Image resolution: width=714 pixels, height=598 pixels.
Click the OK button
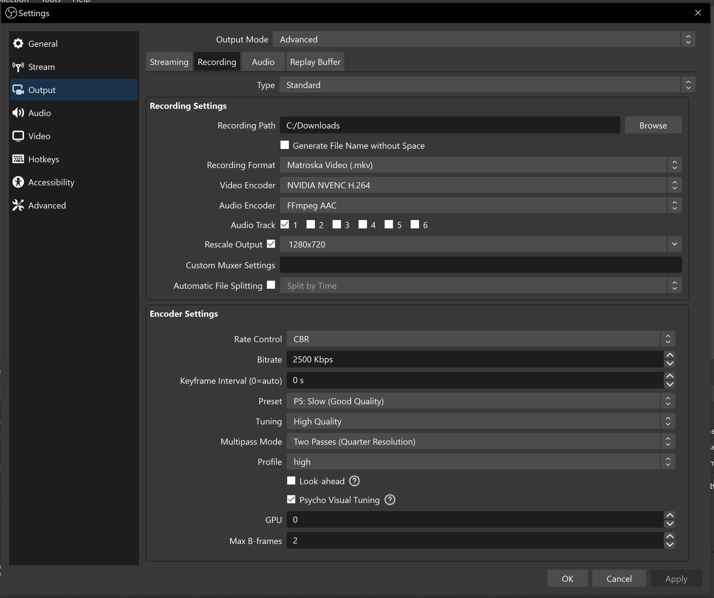tap(567, 579)
